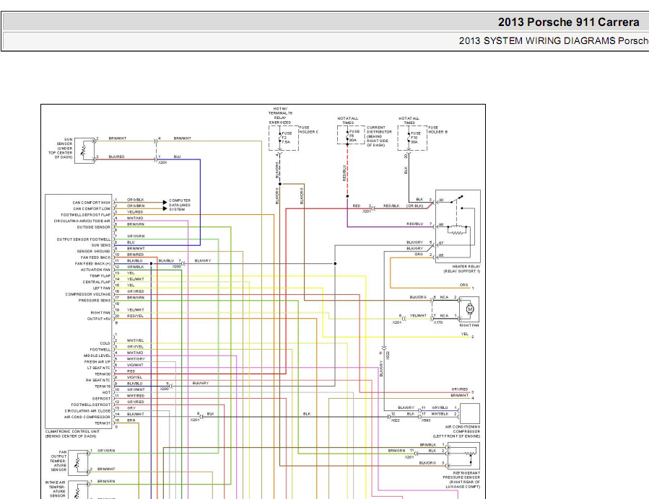Click the '2013 Porsche 911 Carrera' title

point(568,22)
